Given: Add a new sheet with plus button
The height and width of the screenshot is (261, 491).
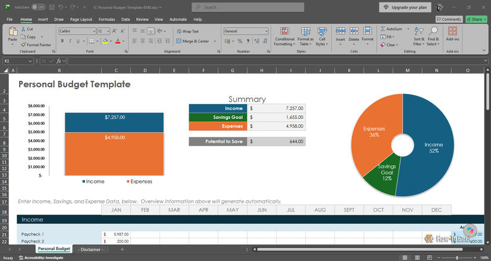Looking at the screenshot, I should click(x=122, y=250).
